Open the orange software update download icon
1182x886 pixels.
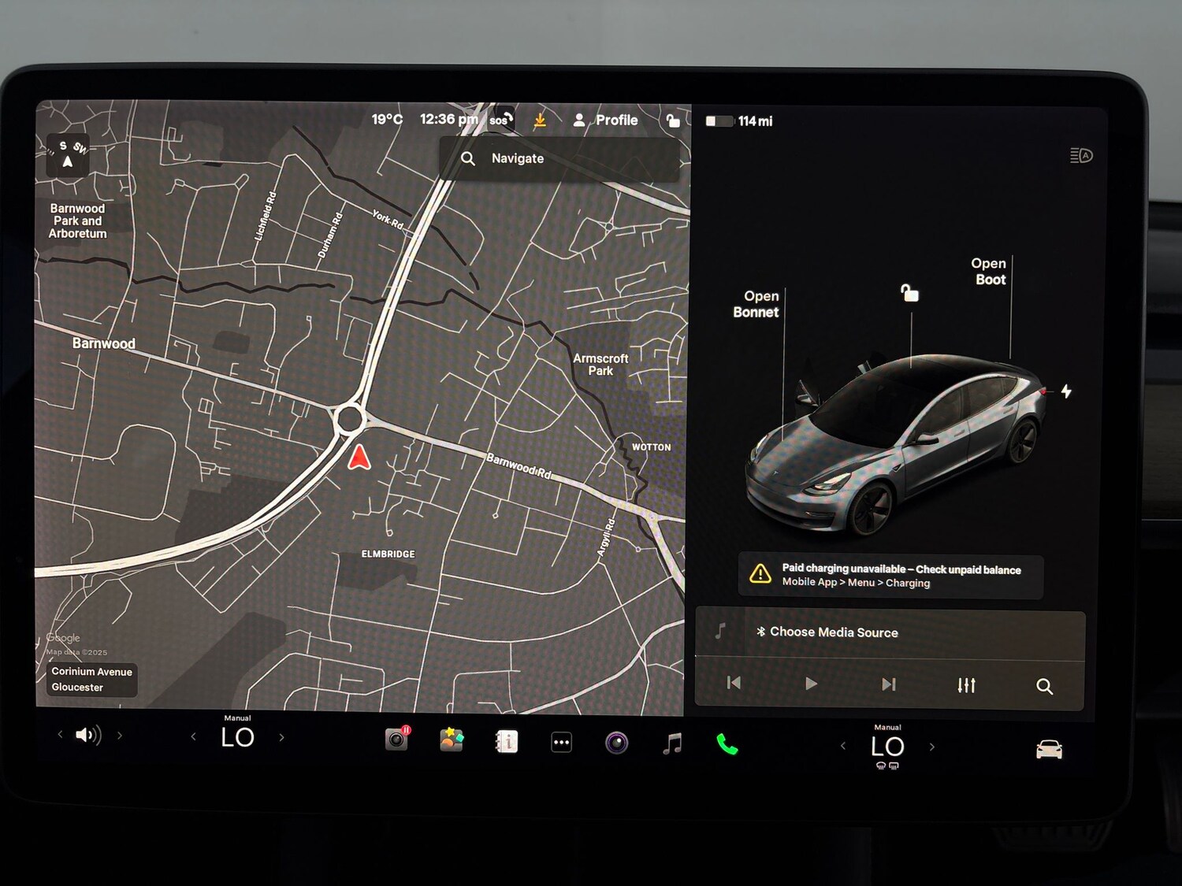coord(540,120)
